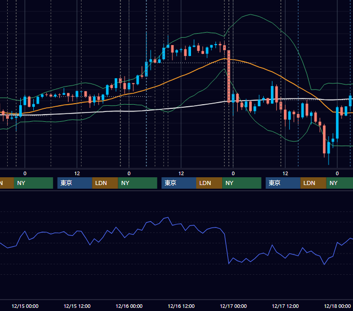This screenshot has width=353, height=311.
Task: Select the NY block following 12/16 LDN
Action: [x=242, y=183]
